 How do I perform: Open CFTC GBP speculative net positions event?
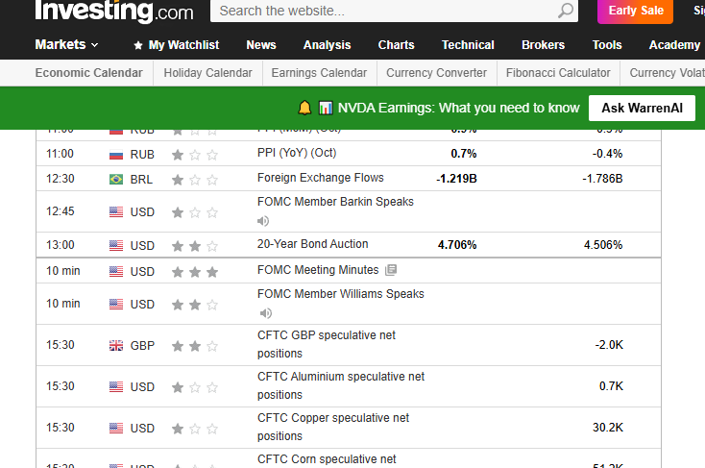point(327,344)
